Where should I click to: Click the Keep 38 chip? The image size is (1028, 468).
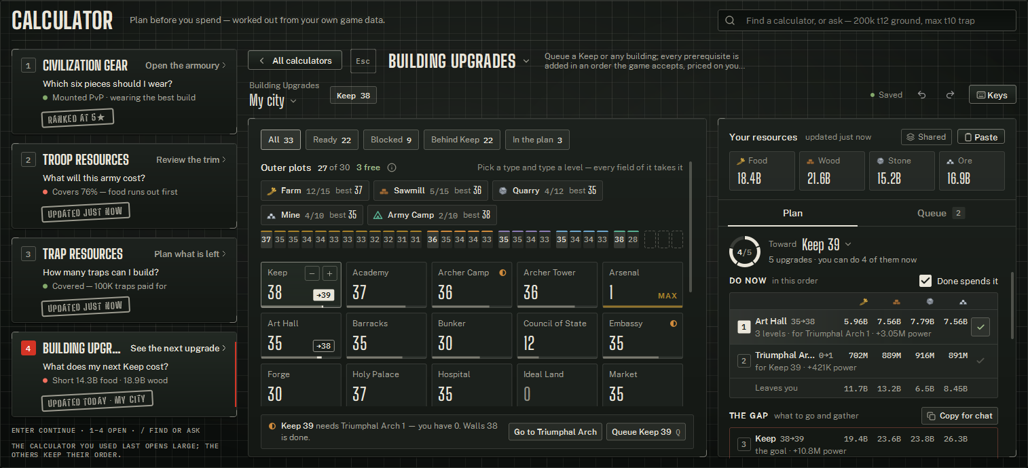pos(353,96)
